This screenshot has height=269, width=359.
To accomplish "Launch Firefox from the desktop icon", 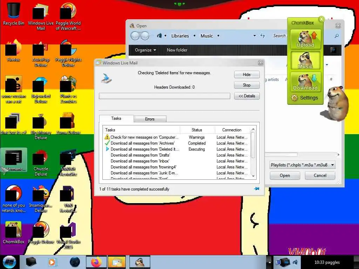I will (x=14, y=51).
